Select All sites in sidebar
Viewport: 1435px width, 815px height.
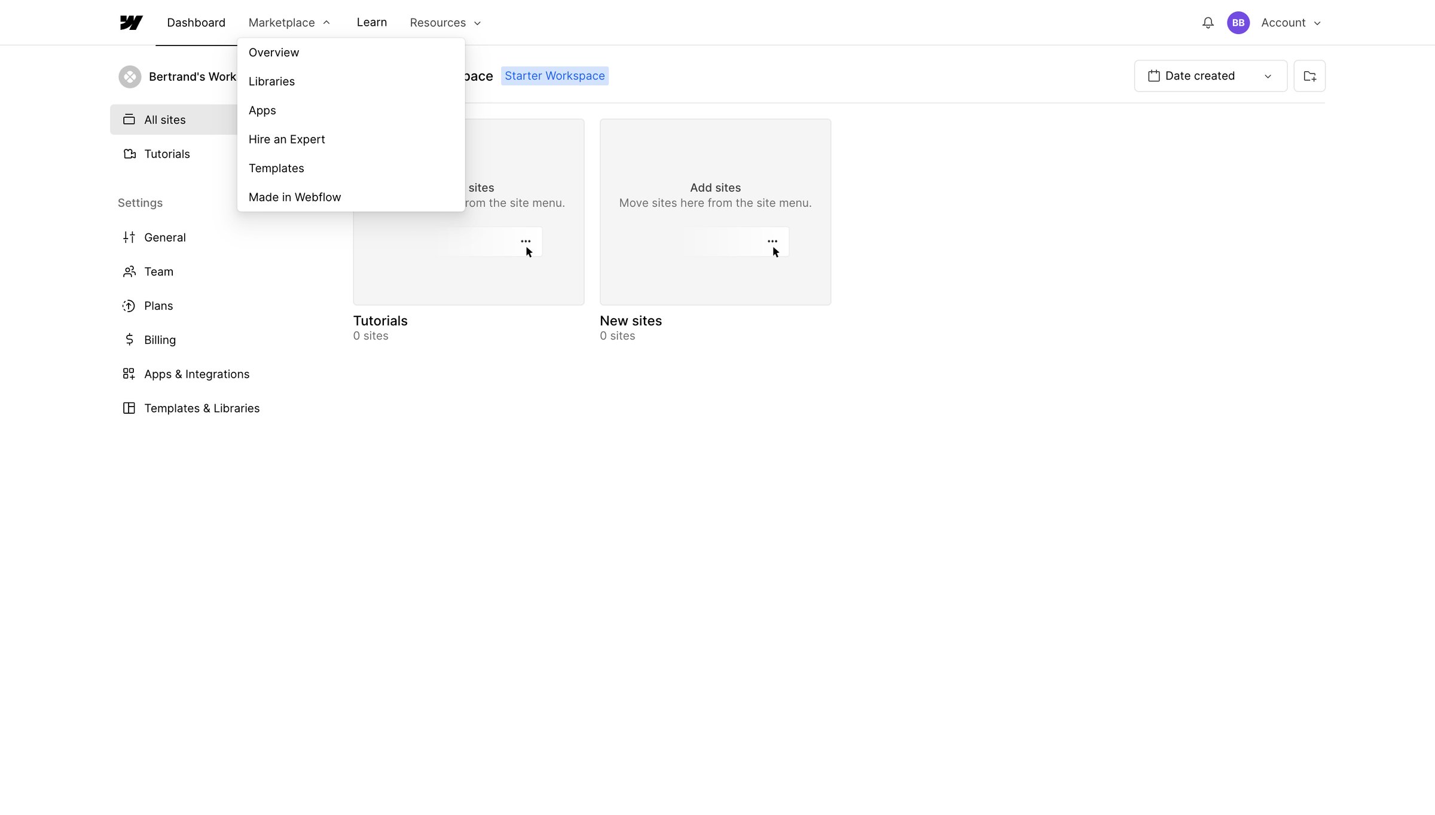[173, 120]
